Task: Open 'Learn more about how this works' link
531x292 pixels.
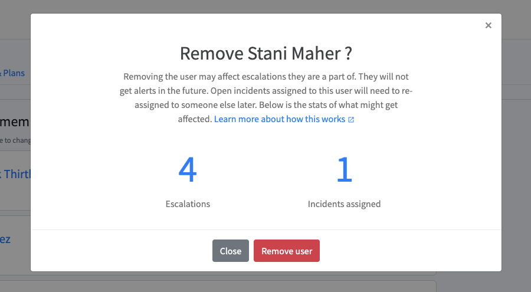Action: (x=280, y=119)
